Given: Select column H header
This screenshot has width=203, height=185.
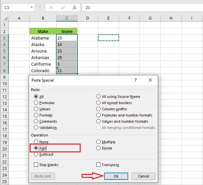Looking at the screenshot, I should (x=171, y=18).
